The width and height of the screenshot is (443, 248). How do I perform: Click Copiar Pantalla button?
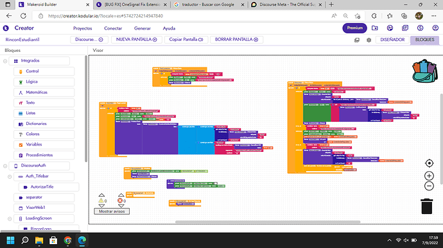tap(186, 40)
